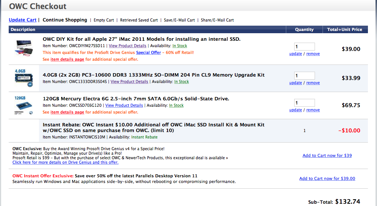
Task: Remove the OWC DIY Kit from cart
Action: tap(313, 54)
